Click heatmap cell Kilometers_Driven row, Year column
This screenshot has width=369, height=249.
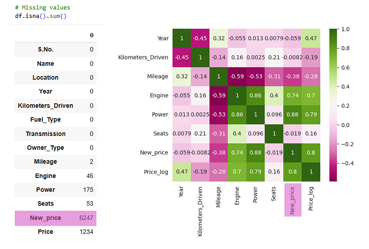point(181,58)
